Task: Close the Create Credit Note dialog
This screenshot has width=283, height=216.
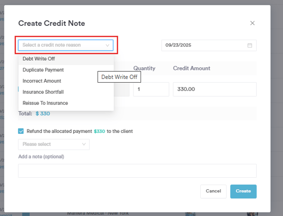Action: (252, 23)
